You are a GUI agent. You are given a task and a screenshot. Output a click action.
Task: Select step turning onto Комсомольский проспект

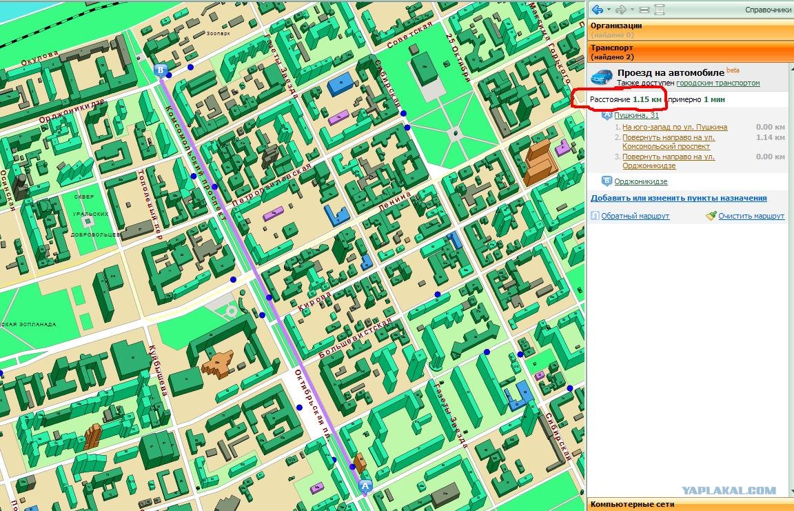point(669,142)
